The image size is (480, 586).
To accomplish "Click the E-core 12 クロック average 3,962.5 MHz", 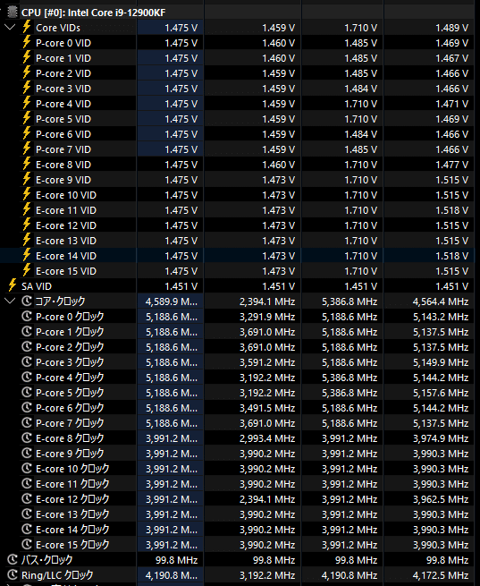I will pyautogui.click(x=441, y=499).
